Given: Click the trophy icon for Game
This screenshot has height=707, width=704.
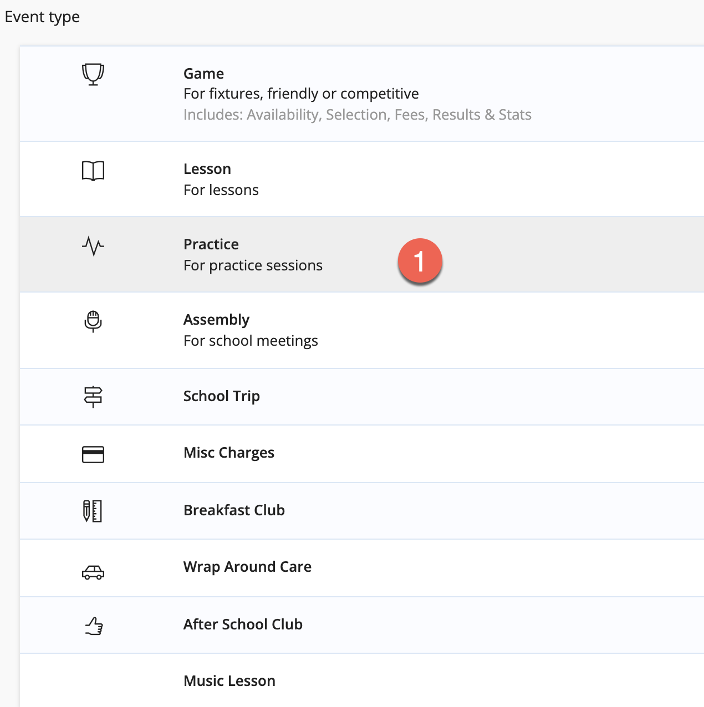Looking at the screenshot, I should pyautogui.click(x=93, y=74).
